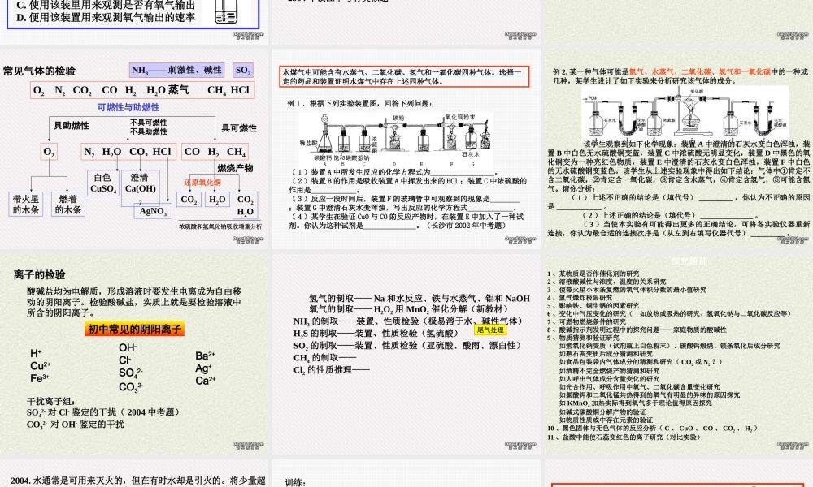The image size is (813, 487).
Task: Click the 带火星的木条 box
Action: pos(26,204)
